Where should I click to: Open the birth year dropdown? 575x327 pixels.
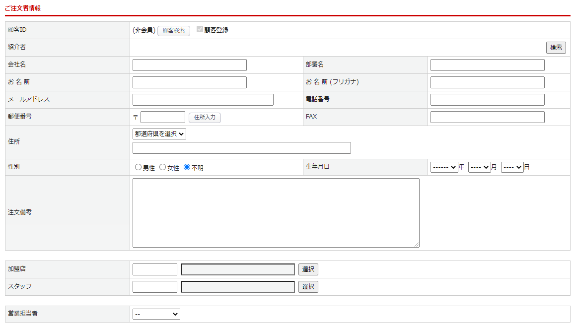[444, 168]
